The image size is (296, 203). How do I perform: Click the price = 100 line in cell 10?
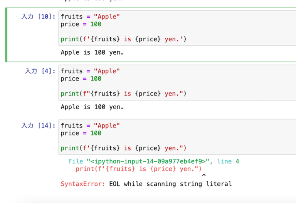pos(81,24)
